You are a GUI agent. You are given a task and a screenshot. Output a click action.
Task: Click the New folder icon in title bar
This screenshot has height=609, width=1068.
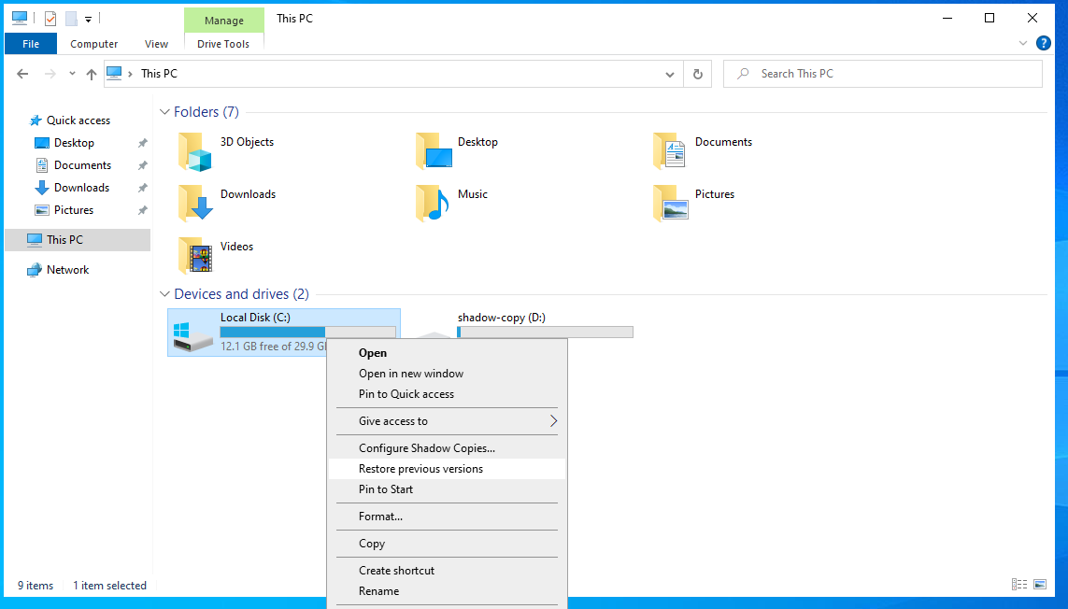71,19
